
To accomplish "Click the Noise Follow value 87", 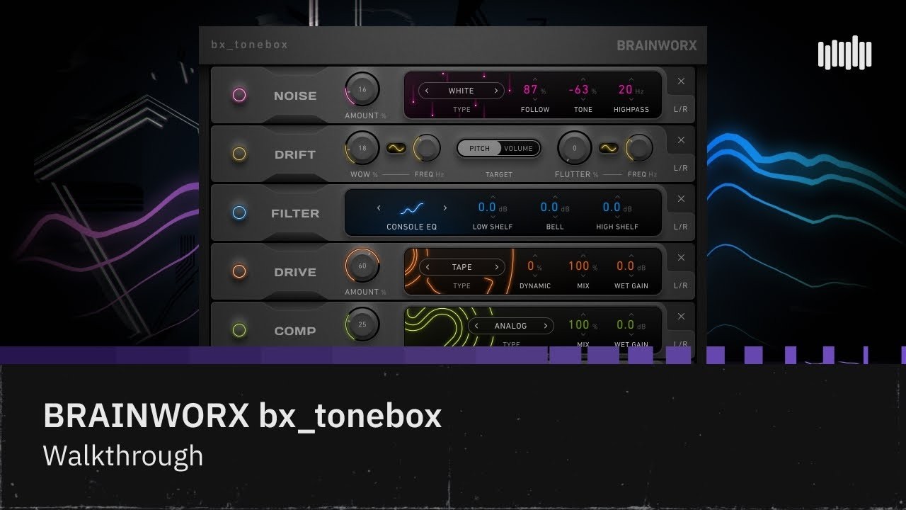I will coord(531,90).
